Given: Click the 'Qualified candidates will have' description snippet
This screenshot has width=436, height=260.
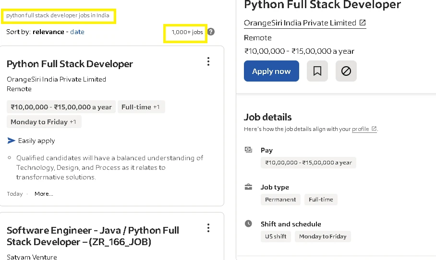Looking at the screenshot, I should click(110, 167).
